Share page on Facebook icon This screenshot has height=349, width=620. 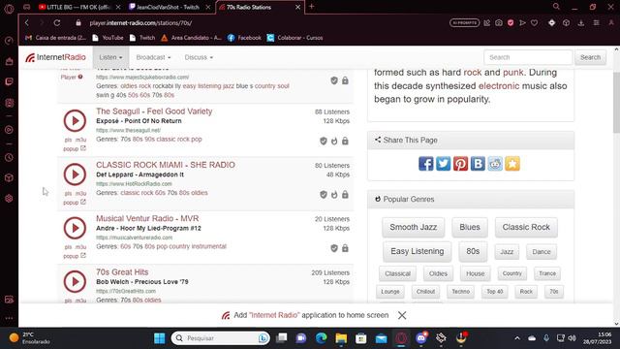[426, 164]
